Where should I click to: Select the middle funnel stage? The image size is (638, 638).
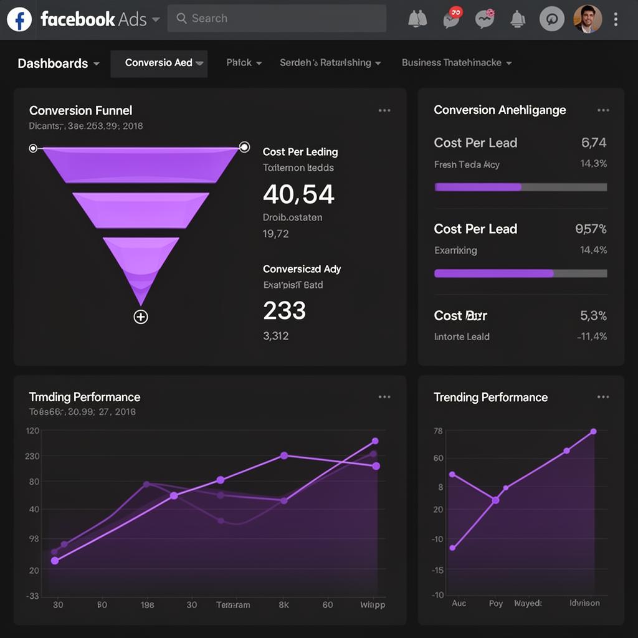(x=141, y=211)
